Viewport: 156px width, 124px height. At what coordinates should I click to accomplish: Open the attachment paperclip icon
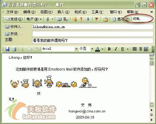48,19
